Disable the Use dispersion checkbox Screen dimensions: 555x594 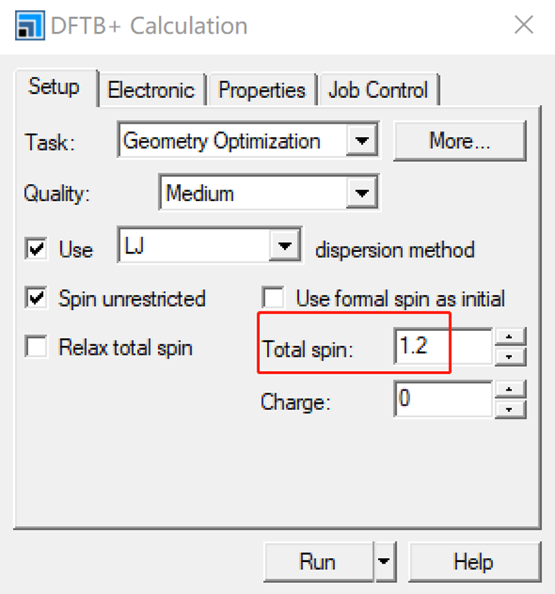pos(36,250)
